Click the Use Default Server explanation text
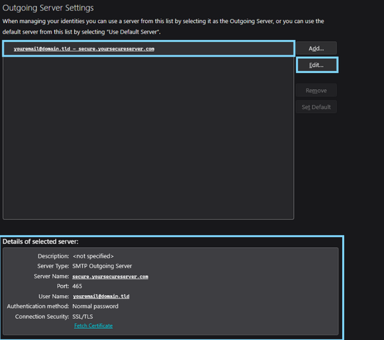 coord(82,30)
